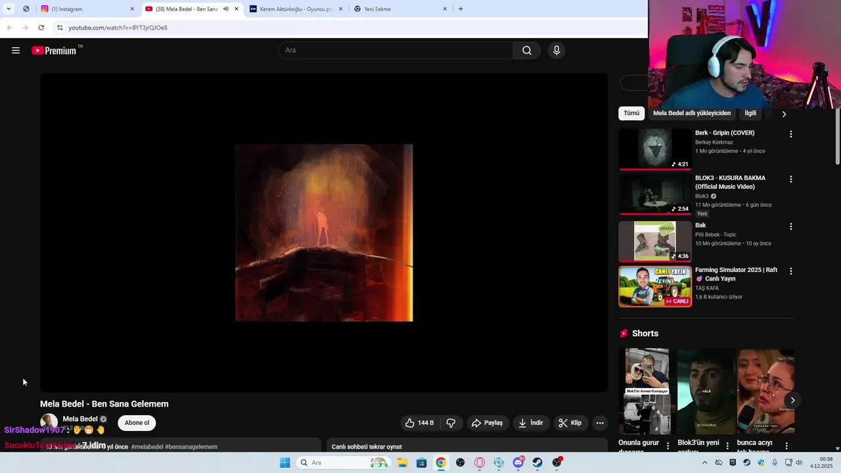
Task: Open options menu for Berk - Gripin
Action: (x=791, y=134)
